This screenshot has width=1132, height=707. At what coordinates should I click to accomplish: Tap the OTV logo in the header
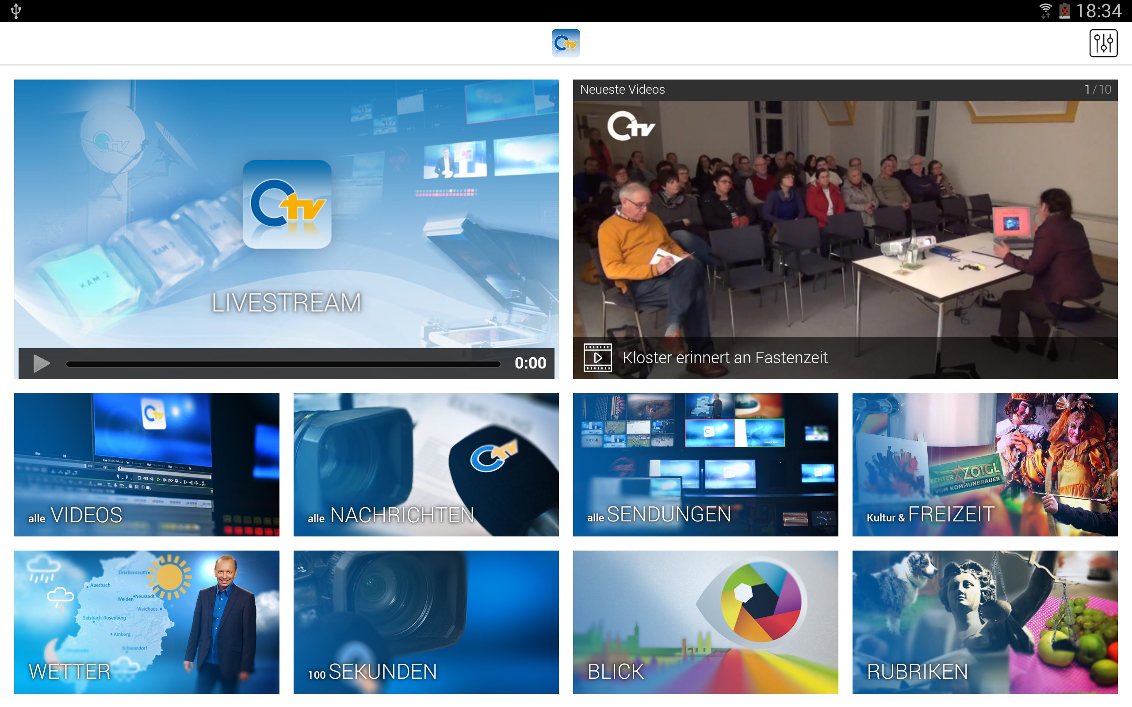566,43
